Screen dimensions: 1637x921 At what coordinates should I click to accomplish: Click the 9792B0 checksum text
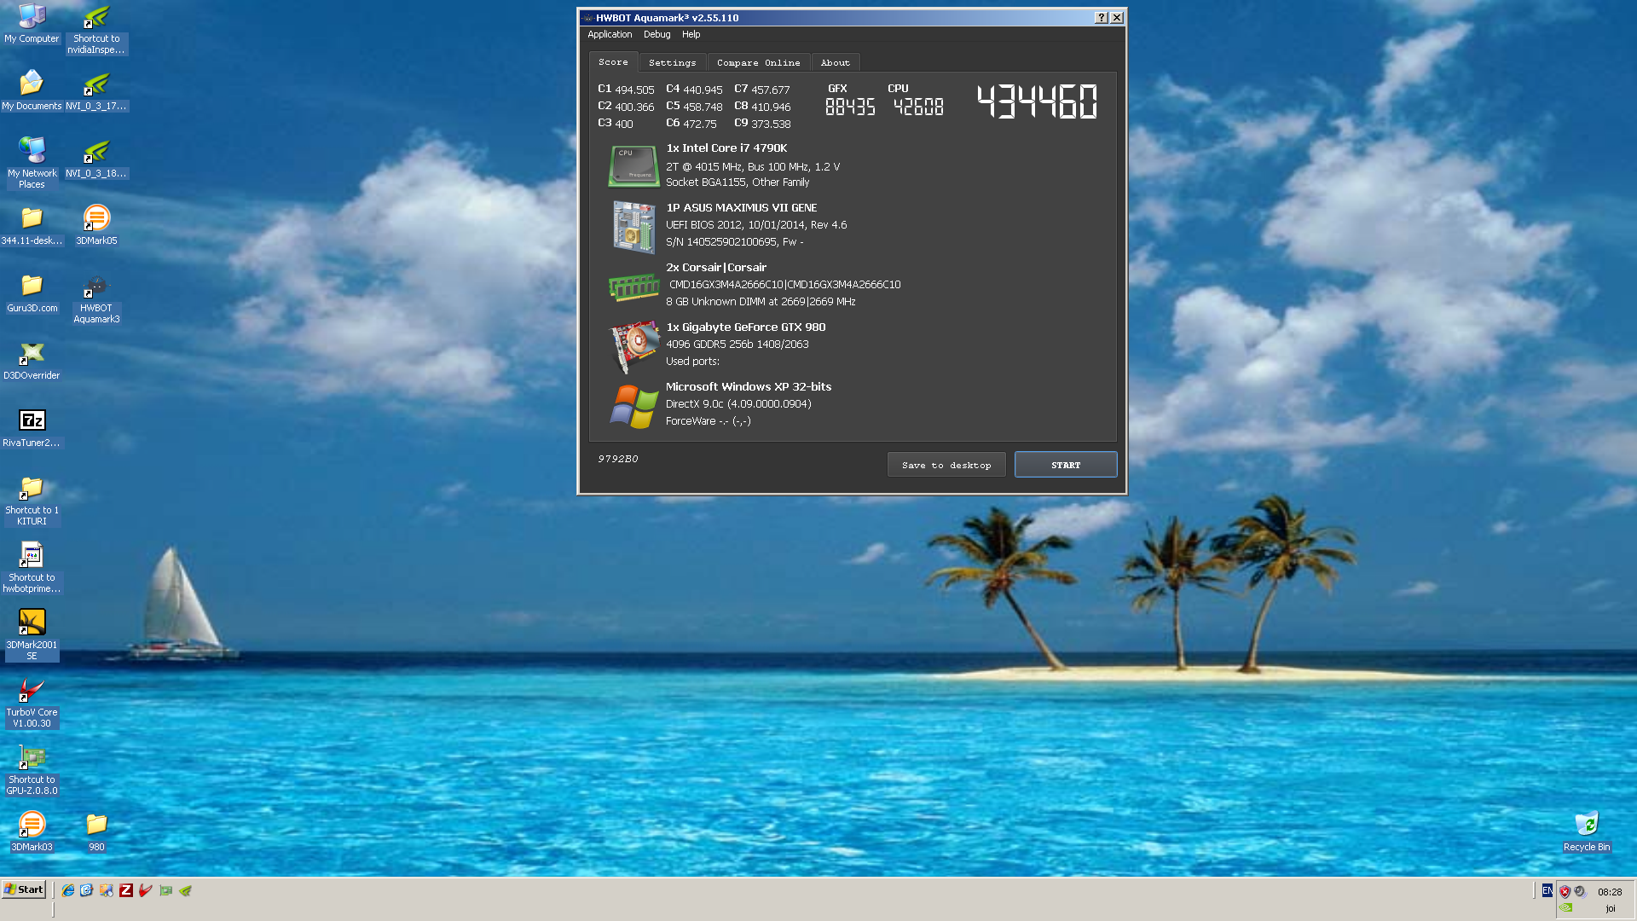pos(617,459)
